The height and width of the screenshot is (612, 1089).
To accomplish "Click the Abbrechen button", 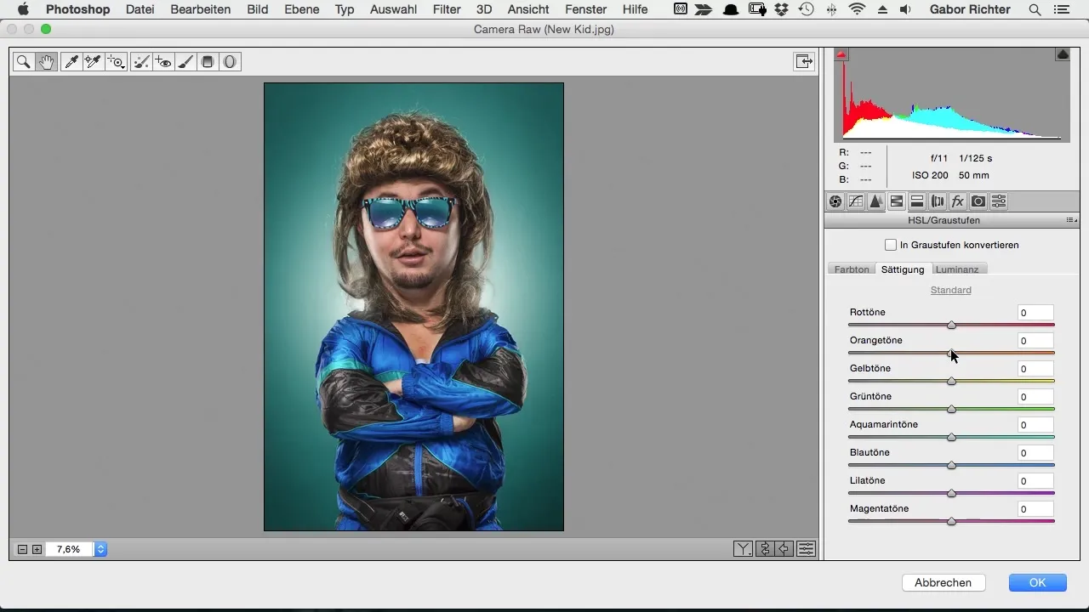I will pos(943,582).
